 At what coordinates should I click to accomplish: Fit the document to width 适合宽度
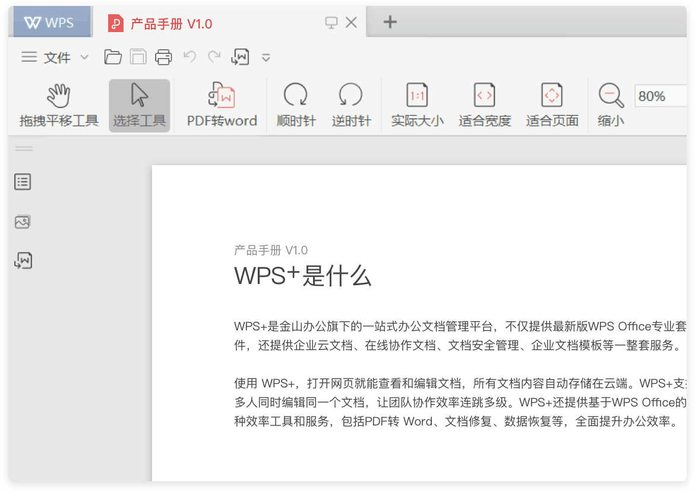tap(484, 105)
